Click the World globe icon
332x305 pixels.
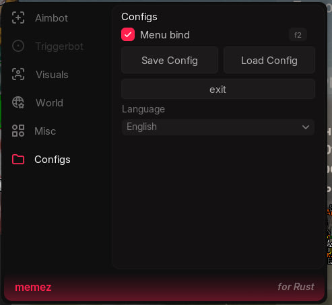(18, 102)
